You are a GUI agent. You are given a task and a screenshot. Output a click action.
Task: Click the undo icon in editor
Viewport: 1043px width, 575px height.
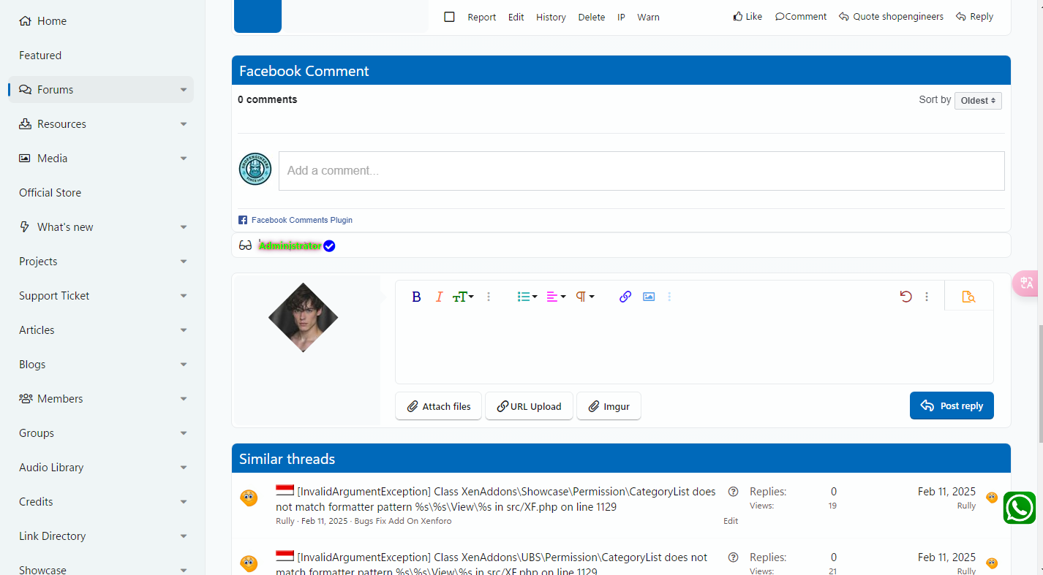(905, 297)
